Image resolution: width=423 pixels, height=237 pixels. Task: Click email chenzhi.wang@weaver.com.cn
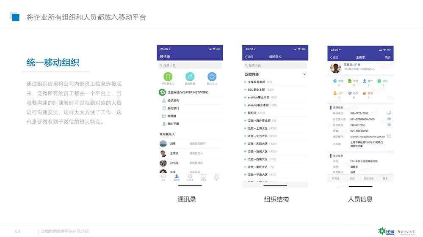pyautogui.click(x=368, y=136)
